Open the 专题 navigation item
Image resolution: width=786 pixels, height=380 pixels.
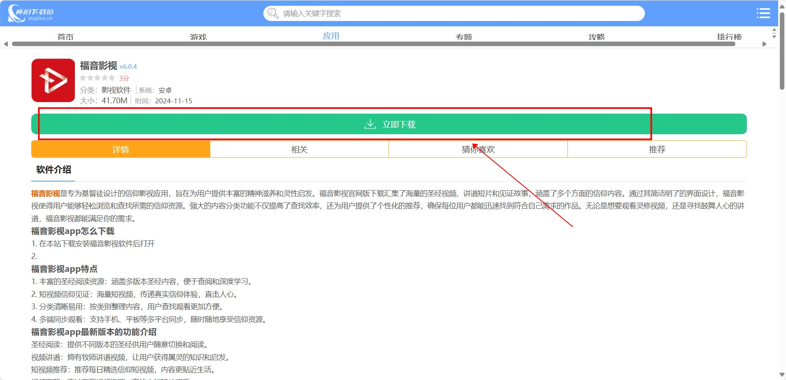[x=464, y=37]
